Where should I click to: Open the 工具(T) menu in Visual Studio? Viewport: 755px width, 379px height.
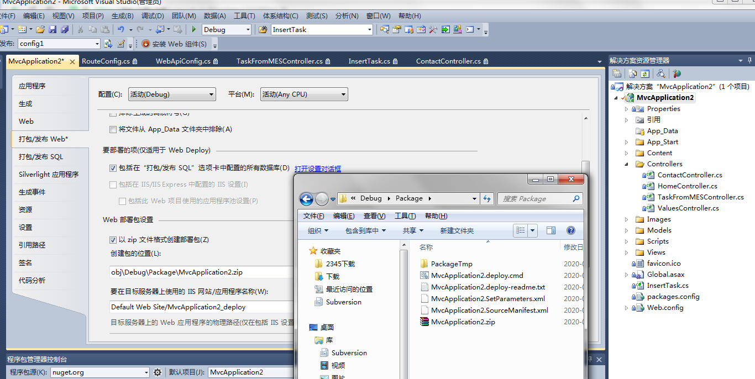coord(244,16)
